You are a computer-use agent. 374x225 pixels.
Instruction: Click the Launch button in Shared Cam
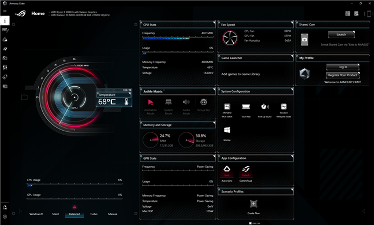(341, 35)
